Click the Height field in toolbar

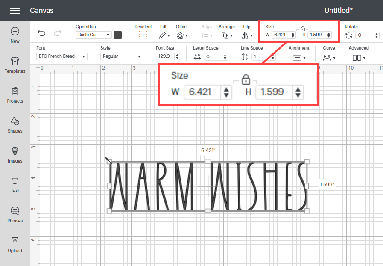[317, 35]
